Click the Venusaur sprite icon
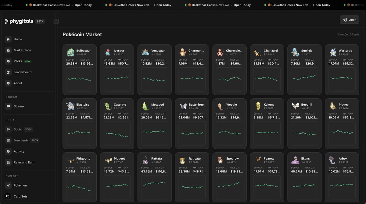366x204 pixels. pyautogui.click(x=145, y=52)
